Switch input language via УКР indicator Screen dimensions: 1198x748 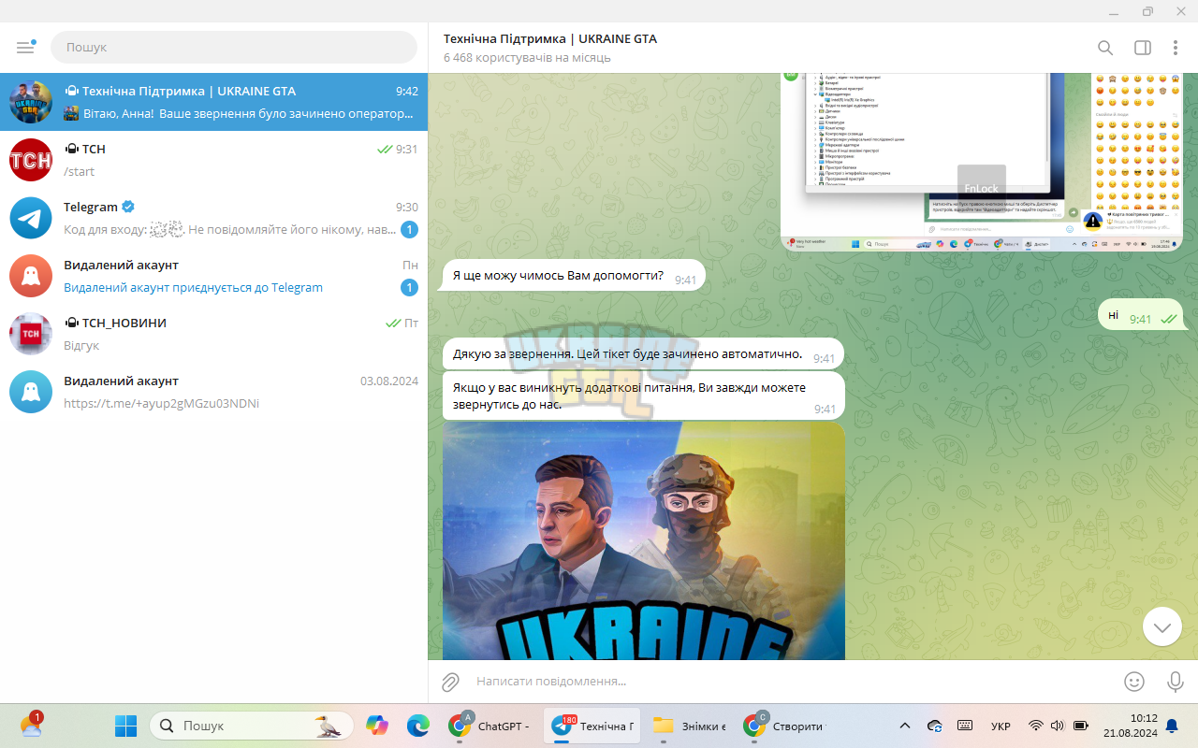[x=1001, y=726]
